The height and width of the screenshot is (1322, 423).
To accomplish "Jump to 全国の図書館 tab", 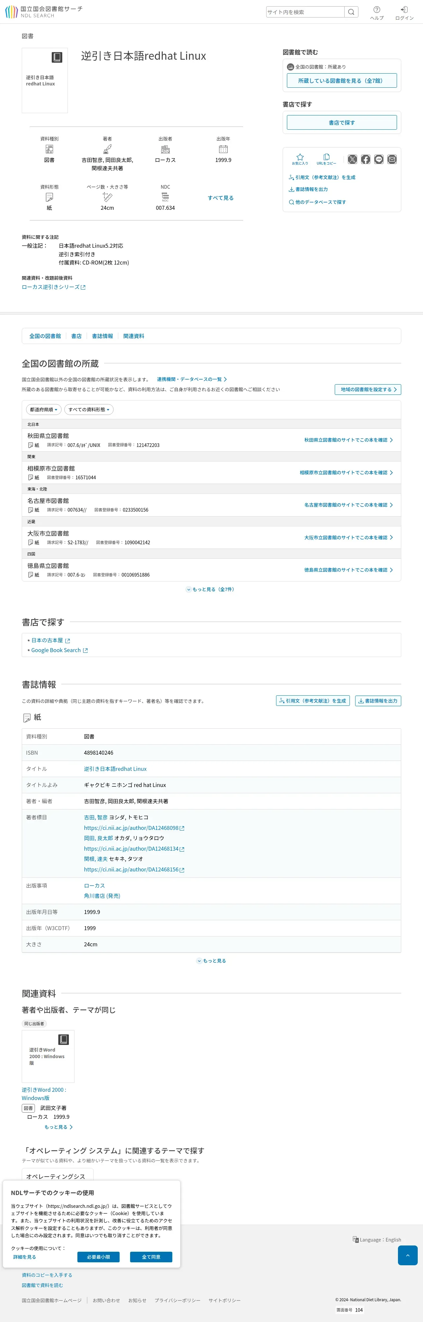I will 45,336.
